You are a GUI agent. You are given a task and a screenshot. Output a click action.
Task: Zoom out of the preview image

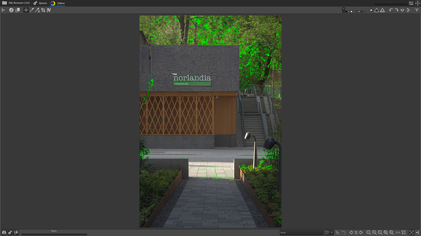[369, 232]
